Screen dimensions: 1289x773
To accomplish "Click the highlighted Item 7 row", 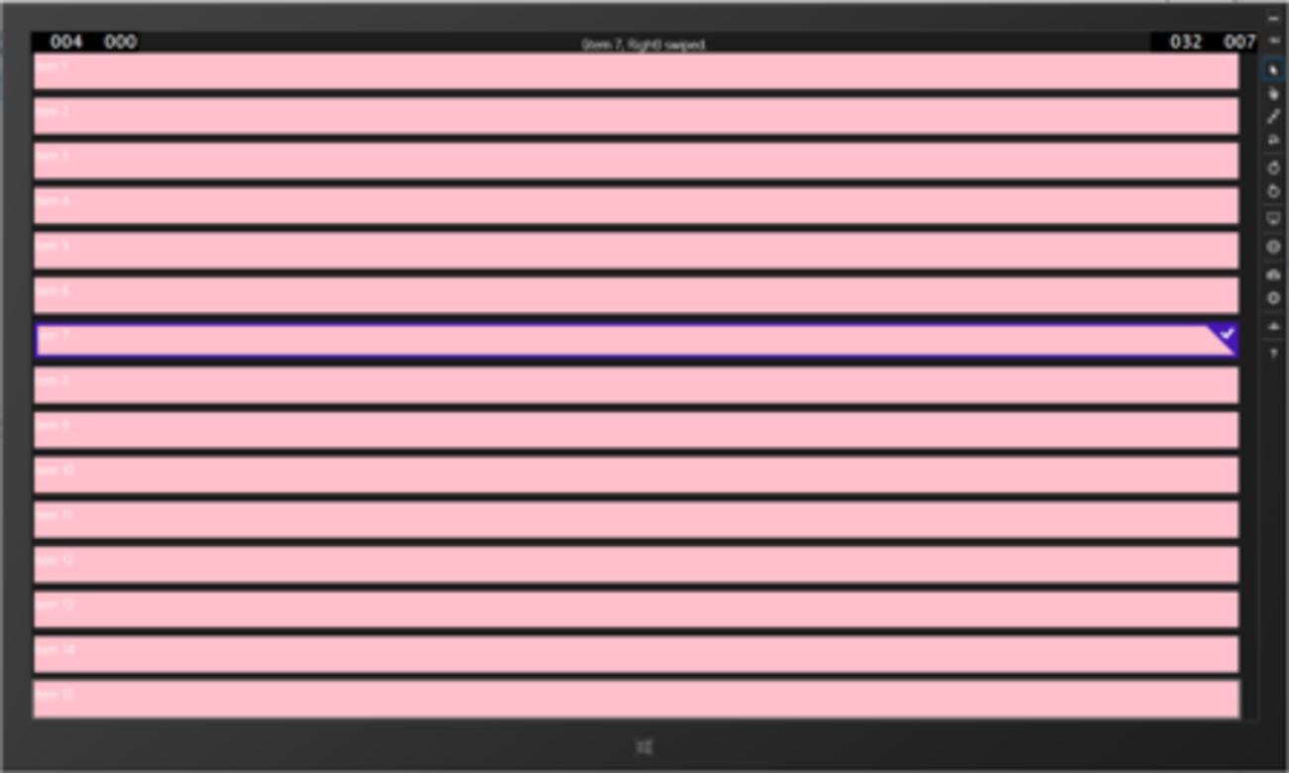I will point(636,340).
